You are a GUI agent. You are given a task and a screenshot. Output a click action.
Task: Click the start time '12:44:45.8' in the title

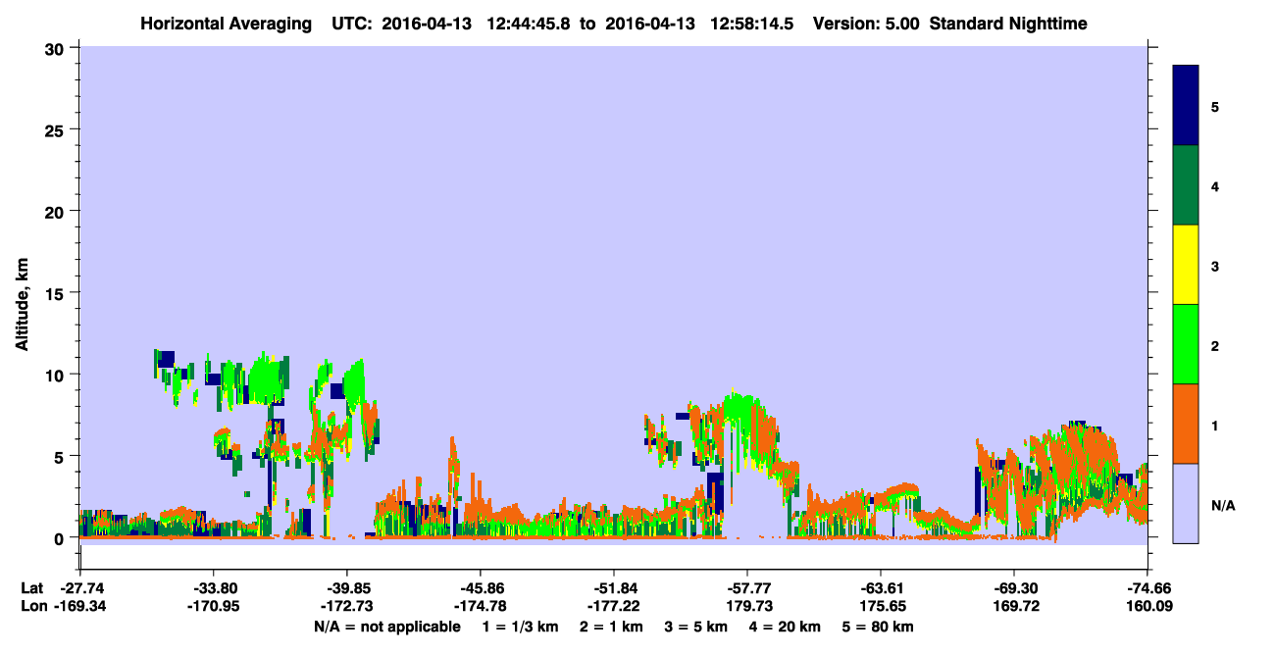click(x=531, y=23)
